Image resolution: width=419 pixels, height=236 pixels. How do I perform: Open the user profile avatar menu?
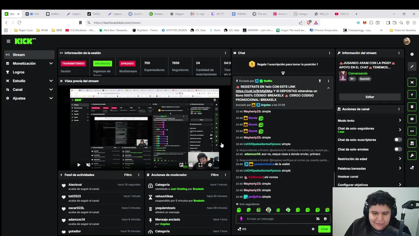click(407, 41)
